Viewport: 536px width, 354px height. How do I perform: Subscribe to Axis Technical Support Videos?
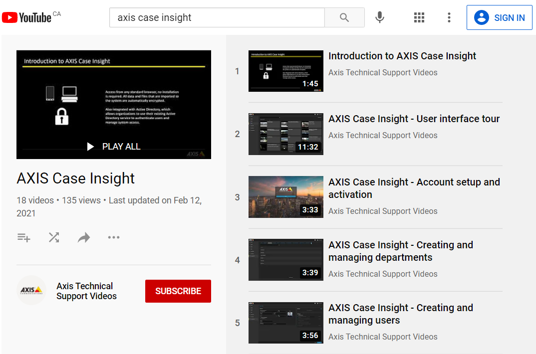[x=178, y=291]
